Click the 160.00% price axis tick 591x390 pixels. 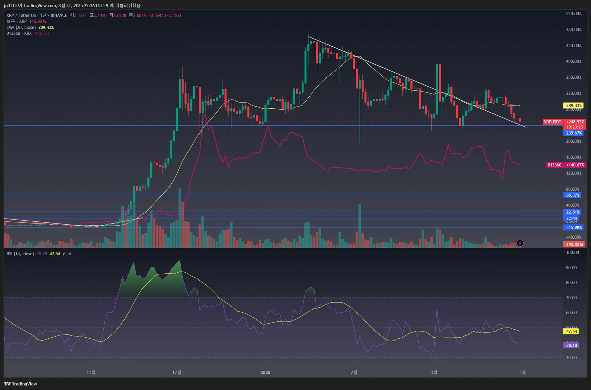click(x=574, y=157)
